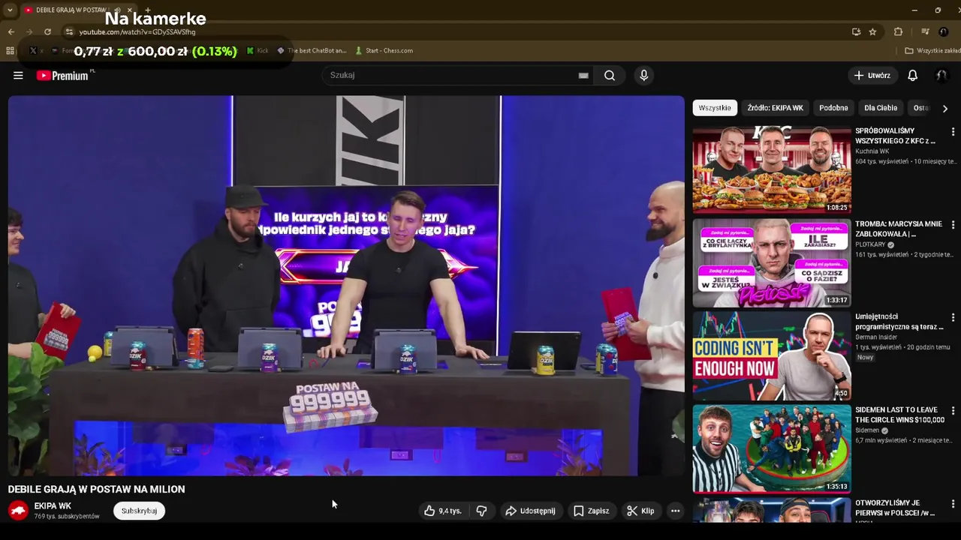Create a clip with Klip button
Screen dimensions: 961x540
point(640,511)
